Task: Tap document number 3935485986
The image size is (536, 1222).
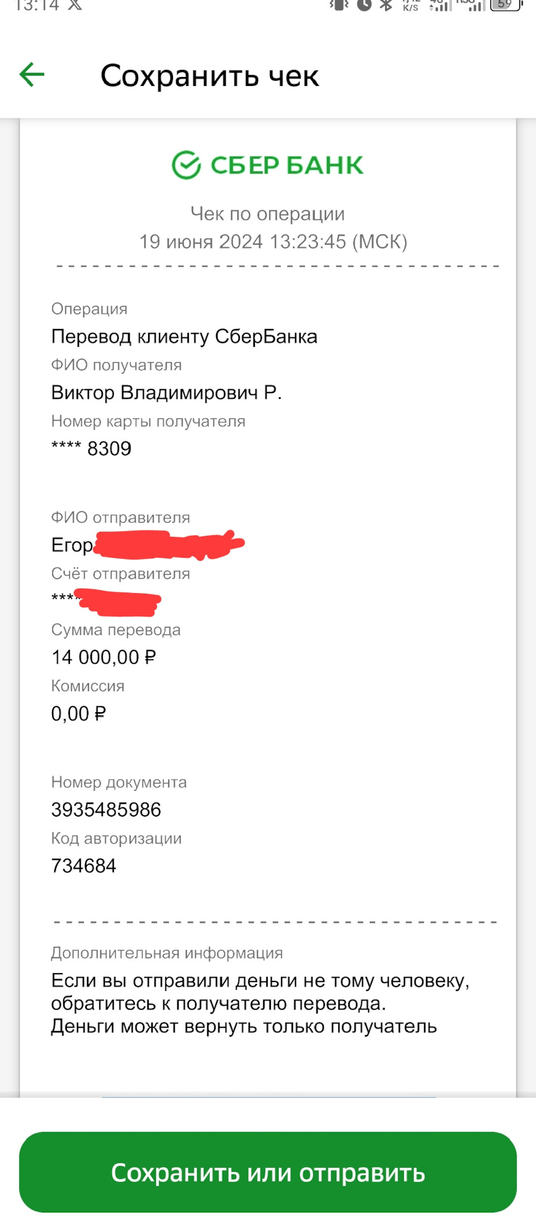Action: pyautogui.click(x=106, y=810)
